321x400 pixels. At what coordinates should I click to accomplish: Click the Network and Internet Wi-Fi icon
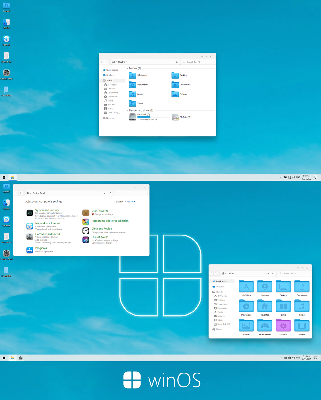pos(30,226)
